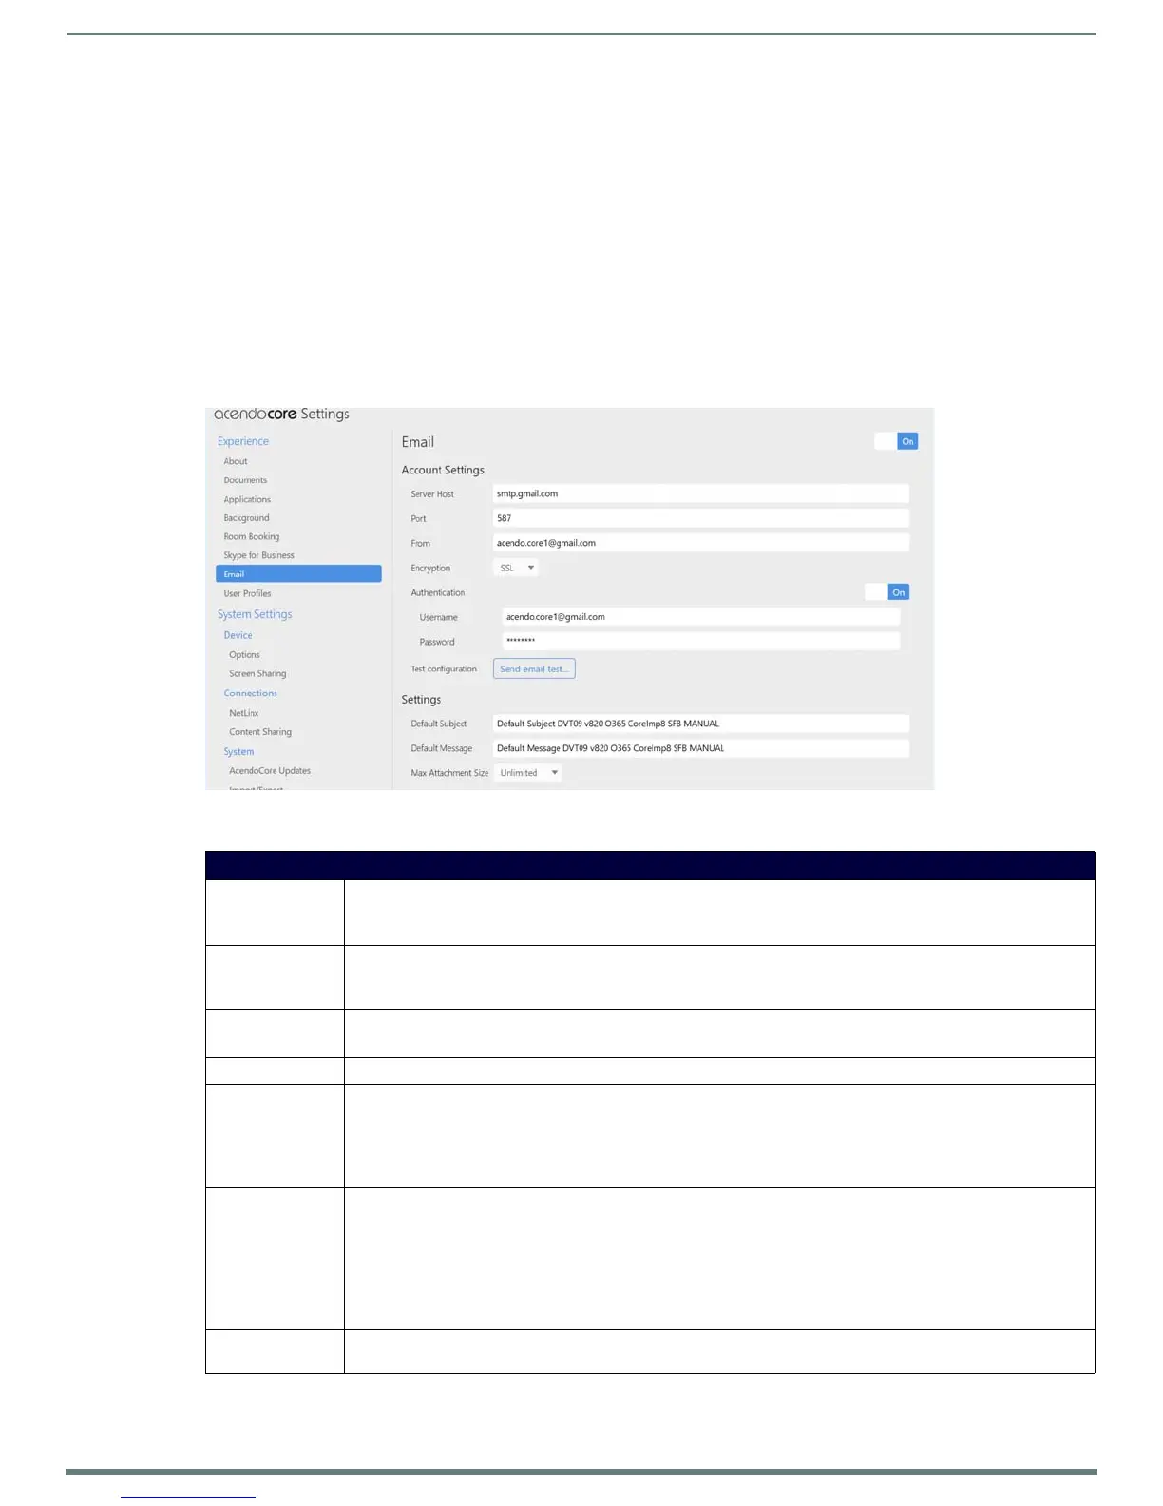Click the Device subsection heading
Screen dimensions: 1163x1506
pos(238,635)
